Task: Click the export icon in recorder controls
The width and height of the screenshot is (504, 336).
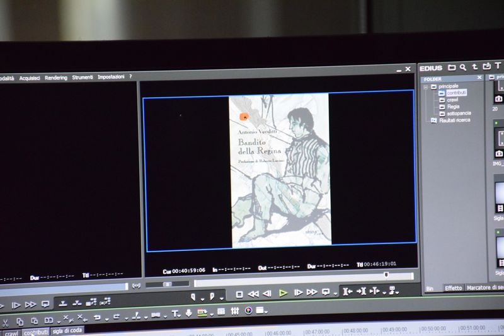Action: (392, 291)
